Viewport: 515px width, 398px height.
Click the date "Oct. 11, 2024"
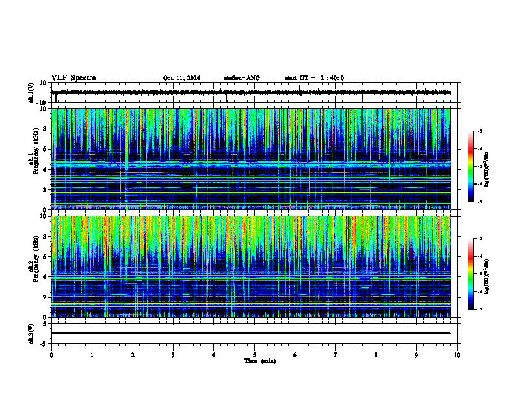tap(181, 78)
